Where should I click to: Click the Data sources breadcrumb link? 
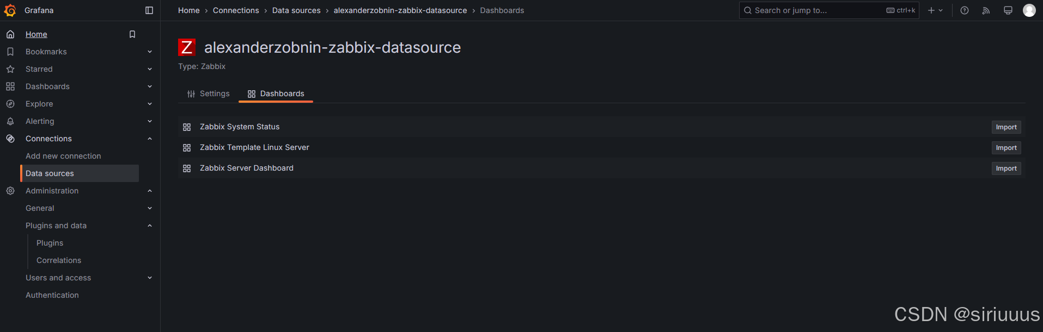[x=296, y=10]
